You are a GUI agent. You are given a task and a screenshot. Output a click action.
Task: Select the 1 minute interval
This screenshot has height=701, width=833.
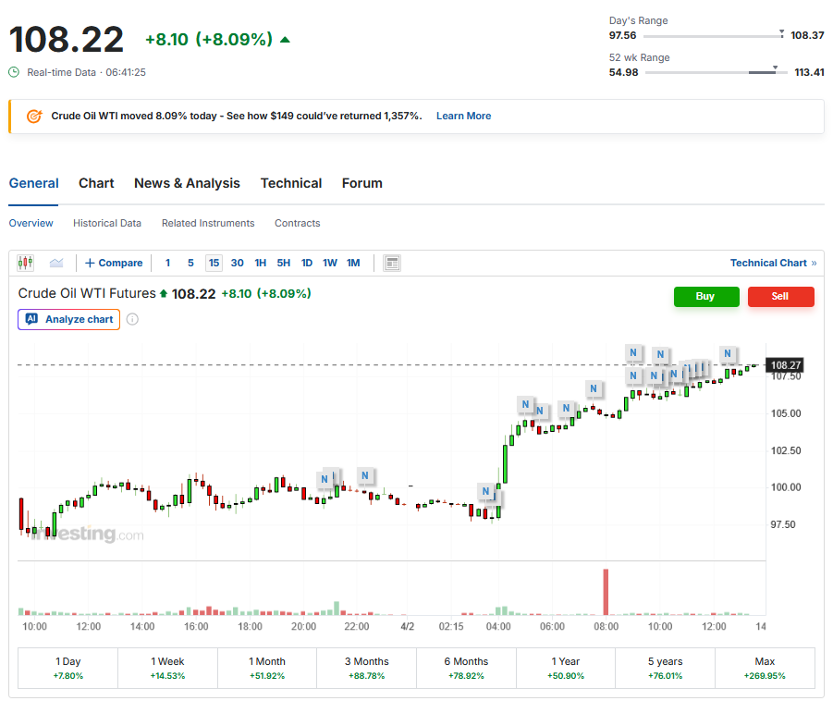coord(168,263)
